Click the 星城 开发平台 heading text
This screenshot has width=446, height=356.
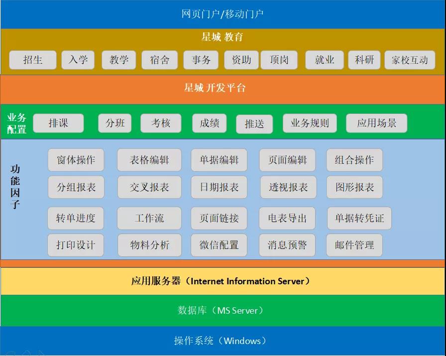coord(215,88)
